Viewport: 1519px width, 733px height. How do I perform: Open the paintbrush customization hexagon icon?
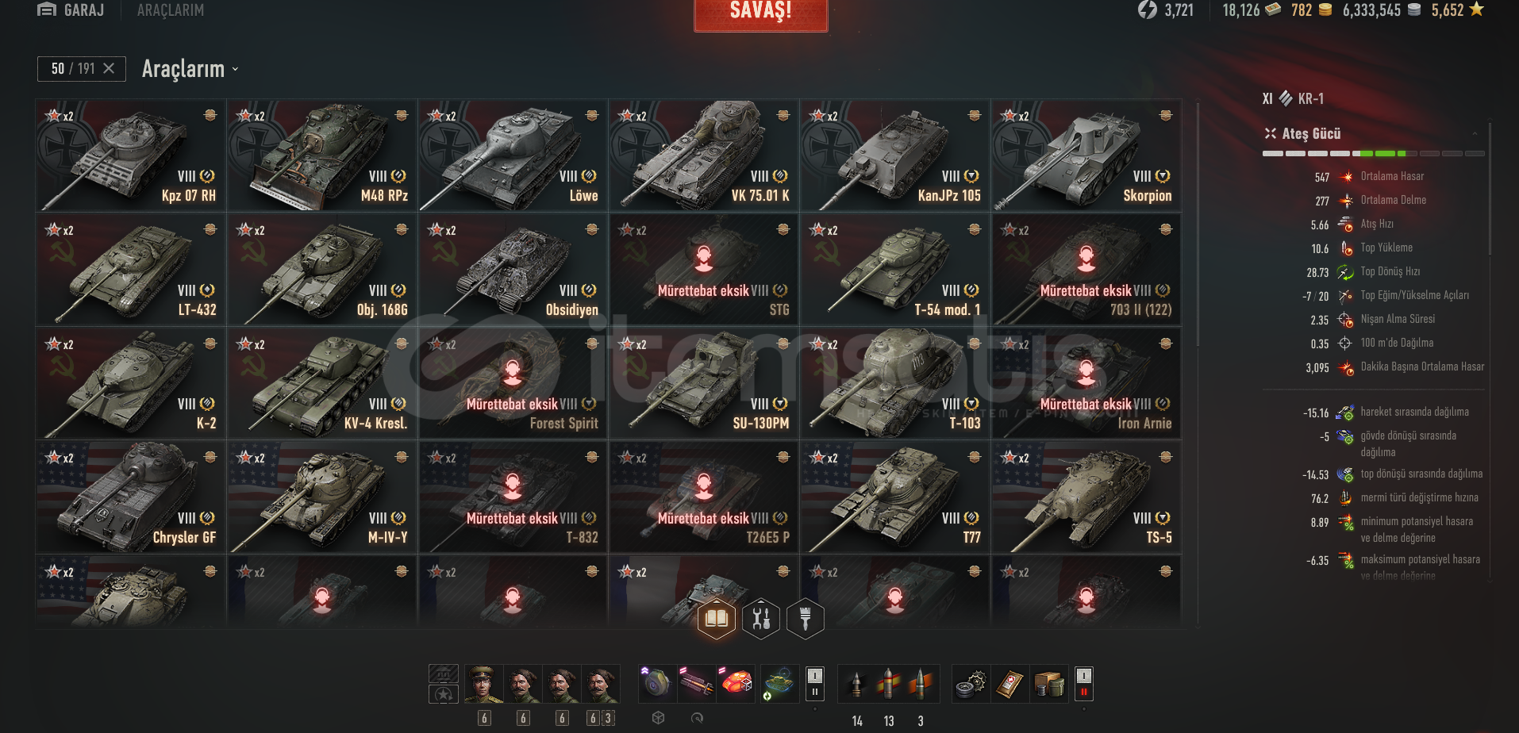806,618
